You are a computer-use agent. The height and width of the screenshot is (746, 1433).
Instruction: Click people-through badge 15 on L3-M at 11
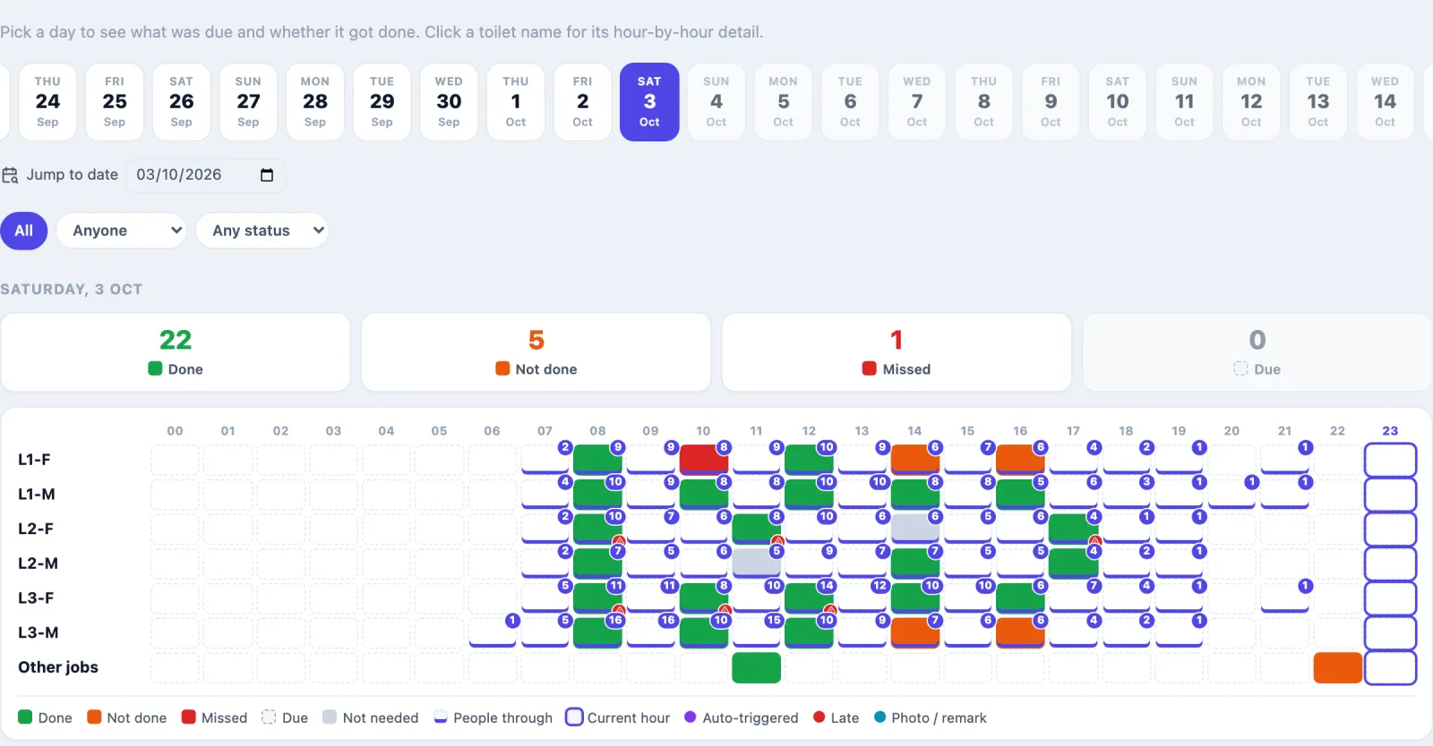[x=774, y=620]
